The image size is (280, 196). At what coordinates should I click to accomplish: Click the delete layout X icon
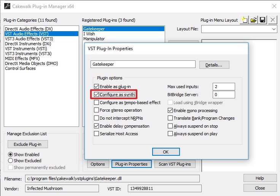click(x=272, y=20)
